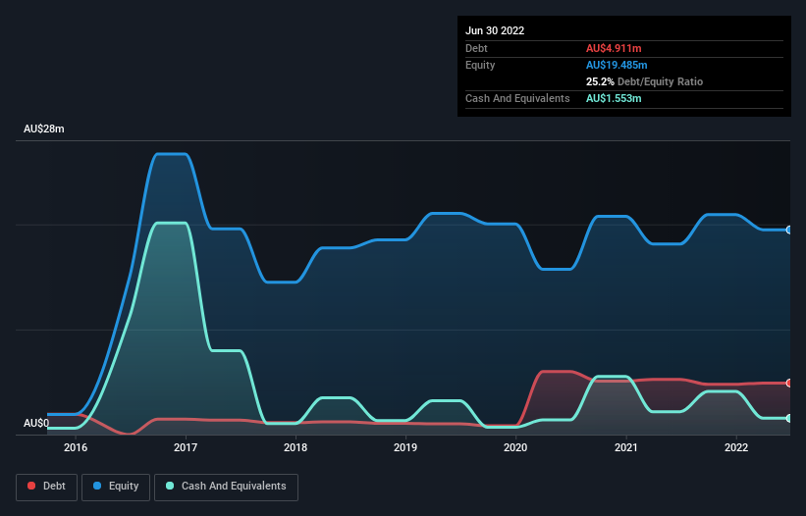Click the AU$1.553m cash value
The height and width of the screenshot is (516, 806).
(614, 98)
